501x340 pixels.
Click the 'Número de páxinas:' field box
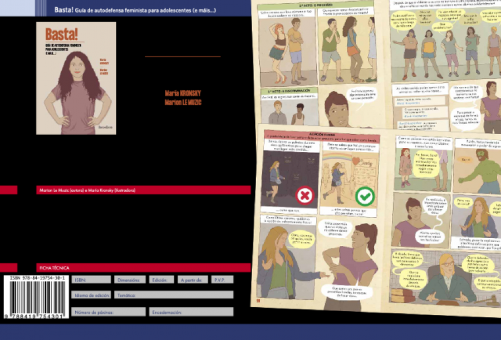click(109, 312)
